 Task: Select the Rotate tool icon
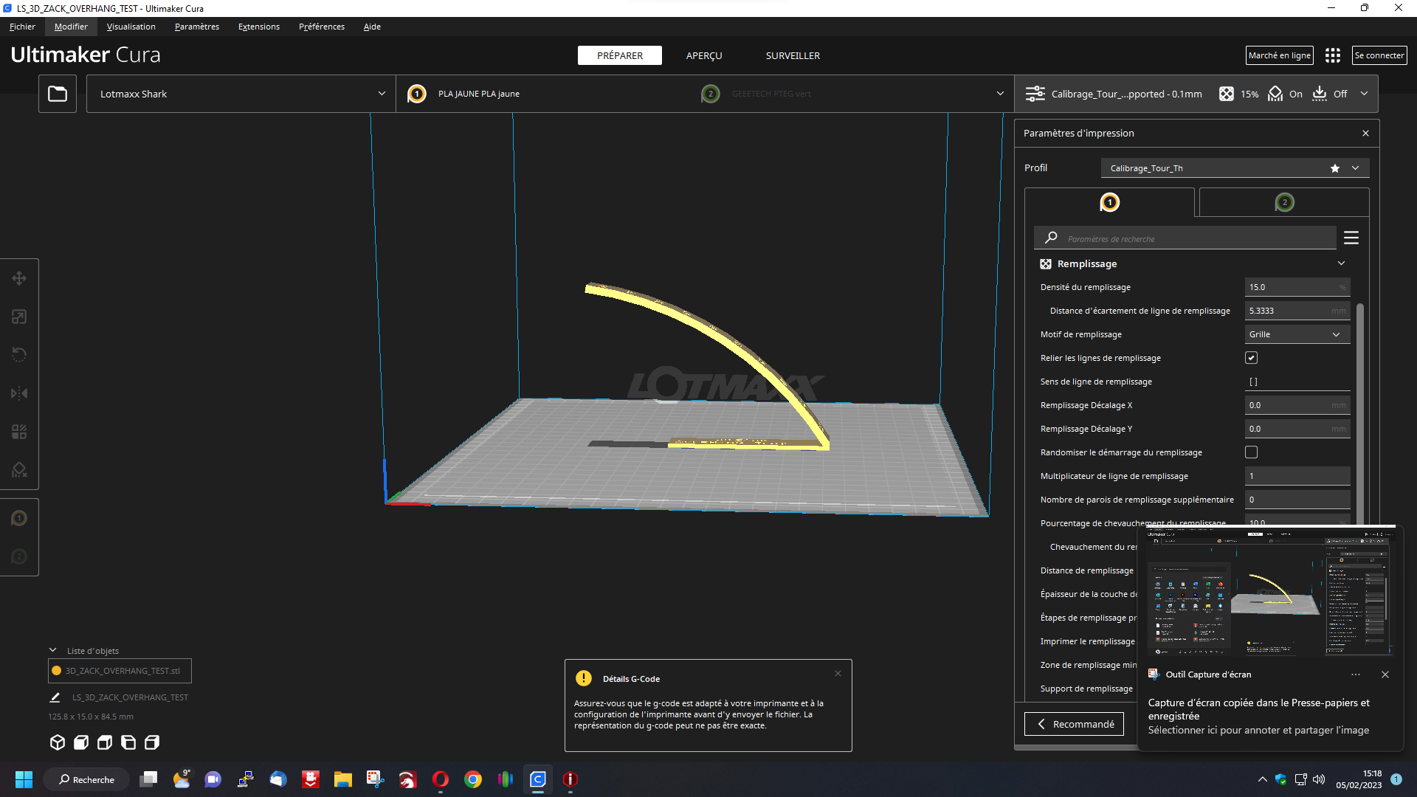point(19,355)
